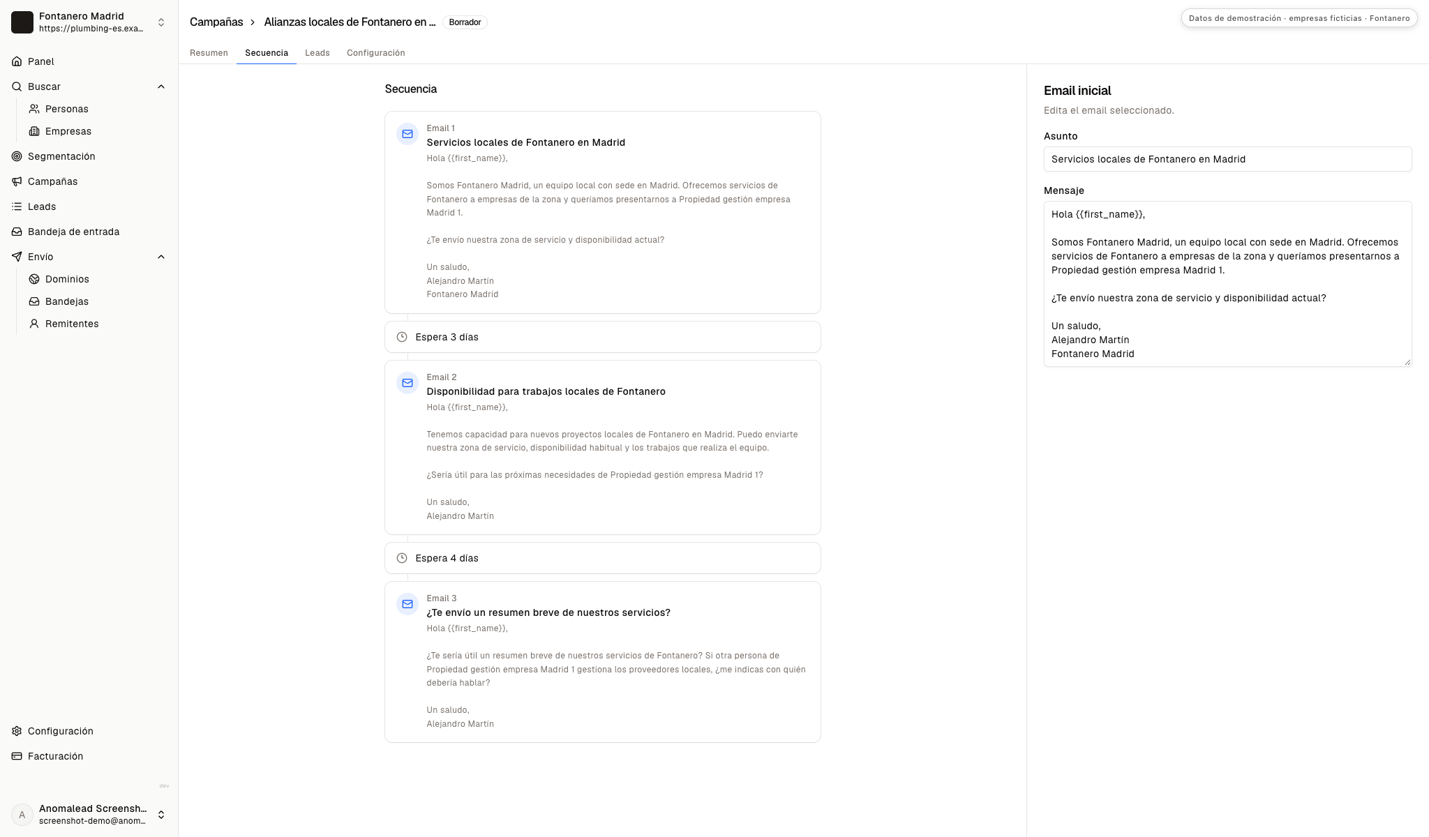Image resolution: width=1429 pixels, height=837 pixels.
Task: Click the Borrador status badge
Action: pyautogui.click(x=465, y=22)
